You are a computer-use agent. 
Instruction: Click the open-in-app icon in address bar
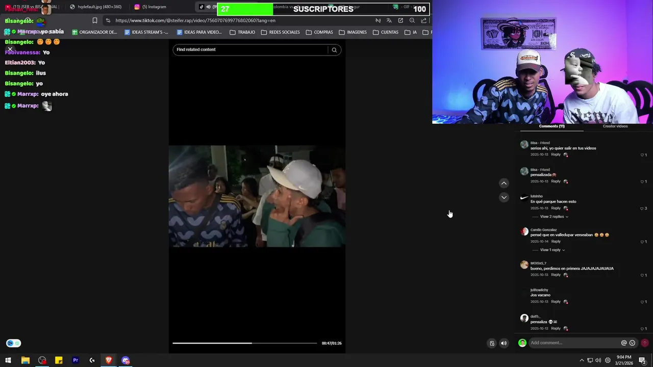tap(400, 20)
